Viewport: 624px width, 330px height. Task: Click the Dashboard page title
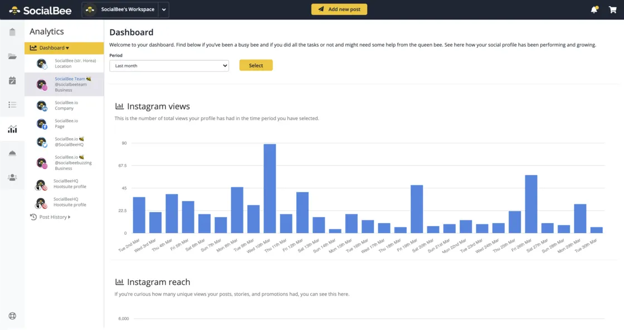coord(131,32)
